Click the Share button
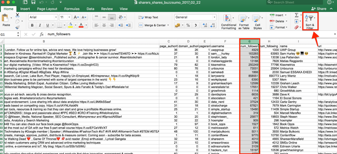337x154 pixels. [319, 9]
